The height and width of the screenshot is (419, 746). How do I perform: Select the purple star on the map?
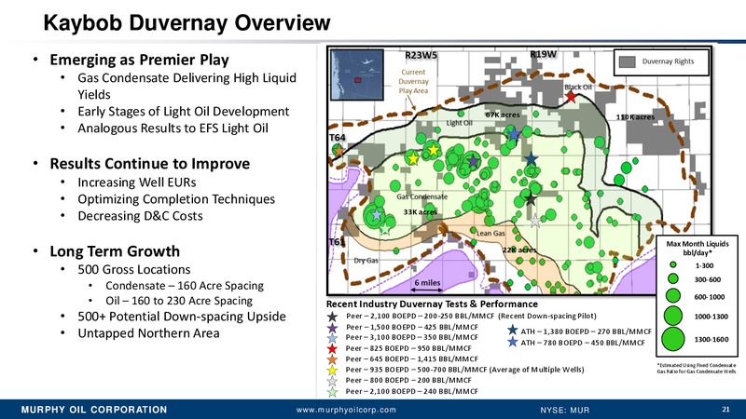tap(473, 160)
